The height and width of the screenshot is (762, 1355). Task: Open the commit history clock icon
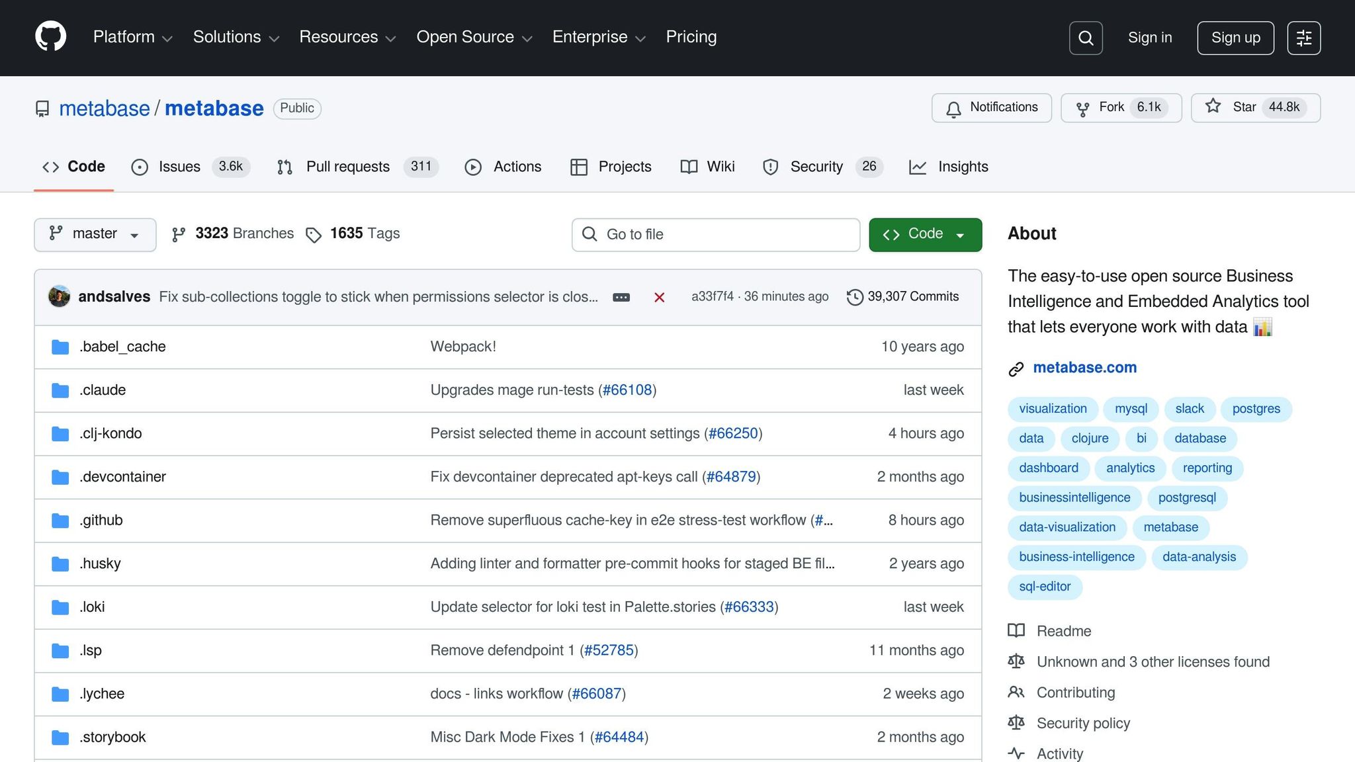(x=855, y=297)
